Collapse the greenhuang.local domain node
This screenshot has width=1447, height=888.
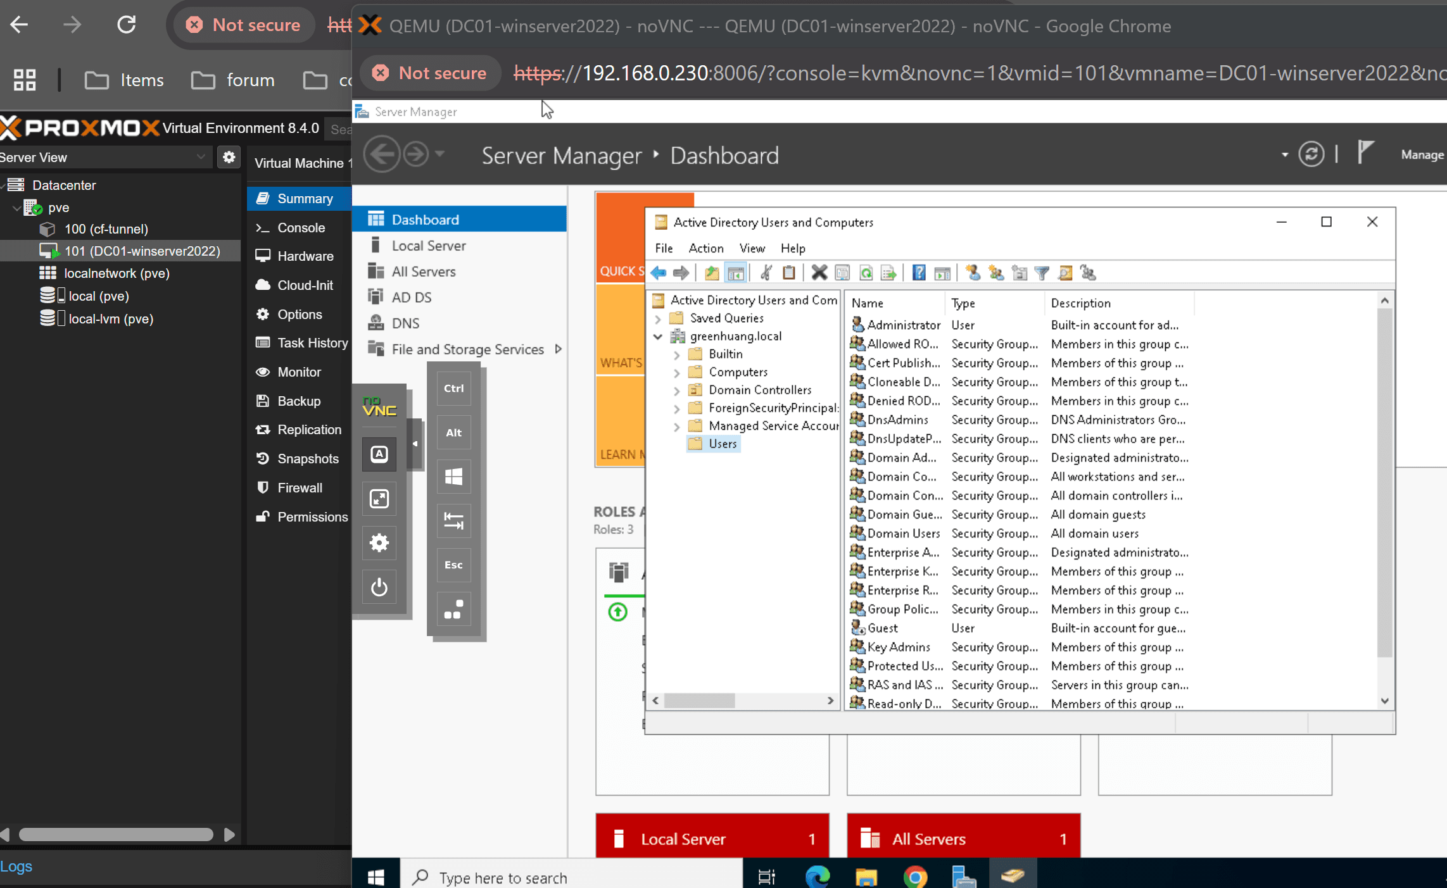658,336
